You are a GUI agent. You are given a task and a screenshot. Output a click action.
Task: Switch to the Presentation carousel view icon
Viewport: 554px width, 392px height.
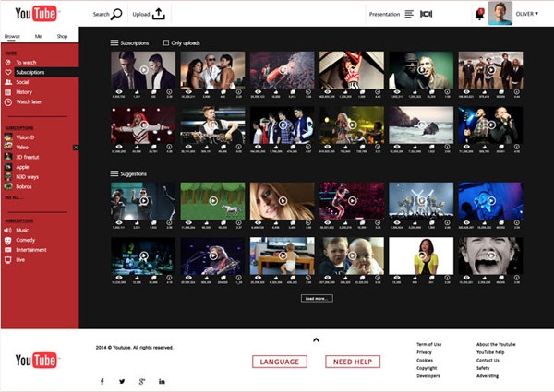tap(426, 14)
